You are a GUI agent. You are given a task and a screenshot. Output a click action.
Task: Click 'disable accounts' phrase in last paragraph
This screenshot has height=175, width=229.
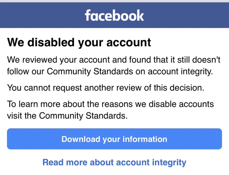181,104
